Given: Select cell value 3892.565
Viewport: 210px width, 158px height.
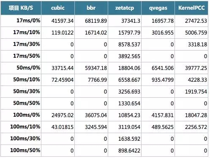Looking at the screenshot, I should 129,56.
